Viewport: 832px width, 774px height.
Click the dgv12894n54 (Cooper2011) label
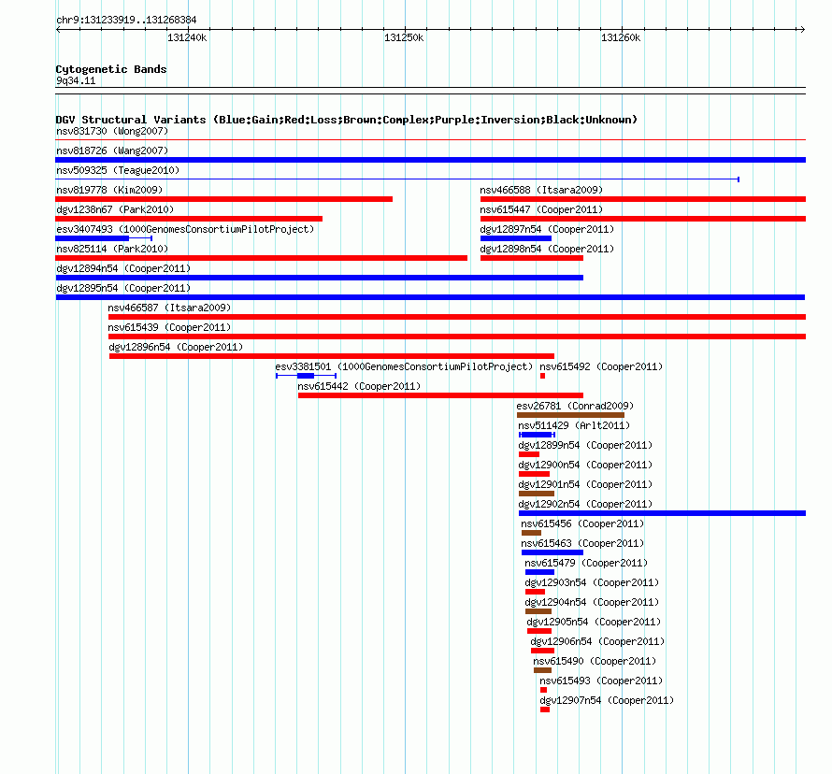pyautogui.click(x=123, y=268)
